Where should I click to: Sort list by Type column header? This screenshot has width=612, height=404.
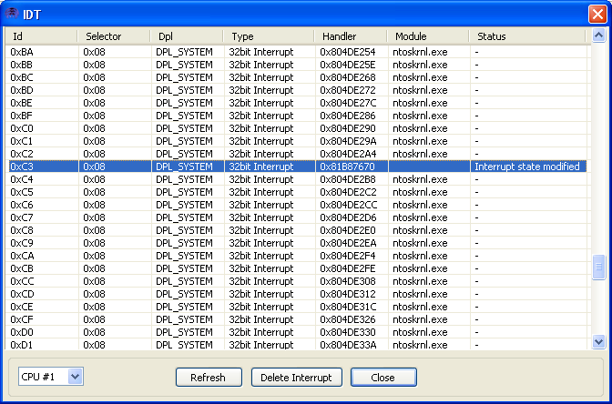(269, 36)
